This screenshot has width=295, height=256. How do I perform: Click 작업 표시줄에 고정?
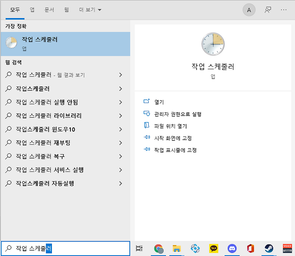click(x=175, y=150)
